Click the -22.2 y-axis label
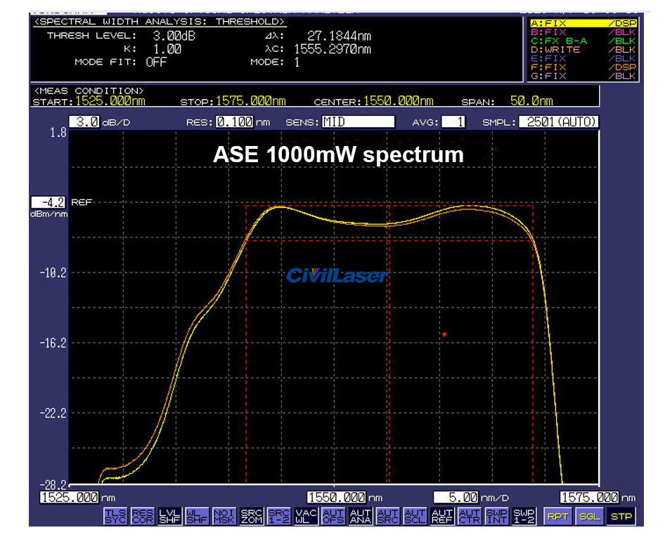This screenshot has height=549, width=665. [x=53, y=414]
